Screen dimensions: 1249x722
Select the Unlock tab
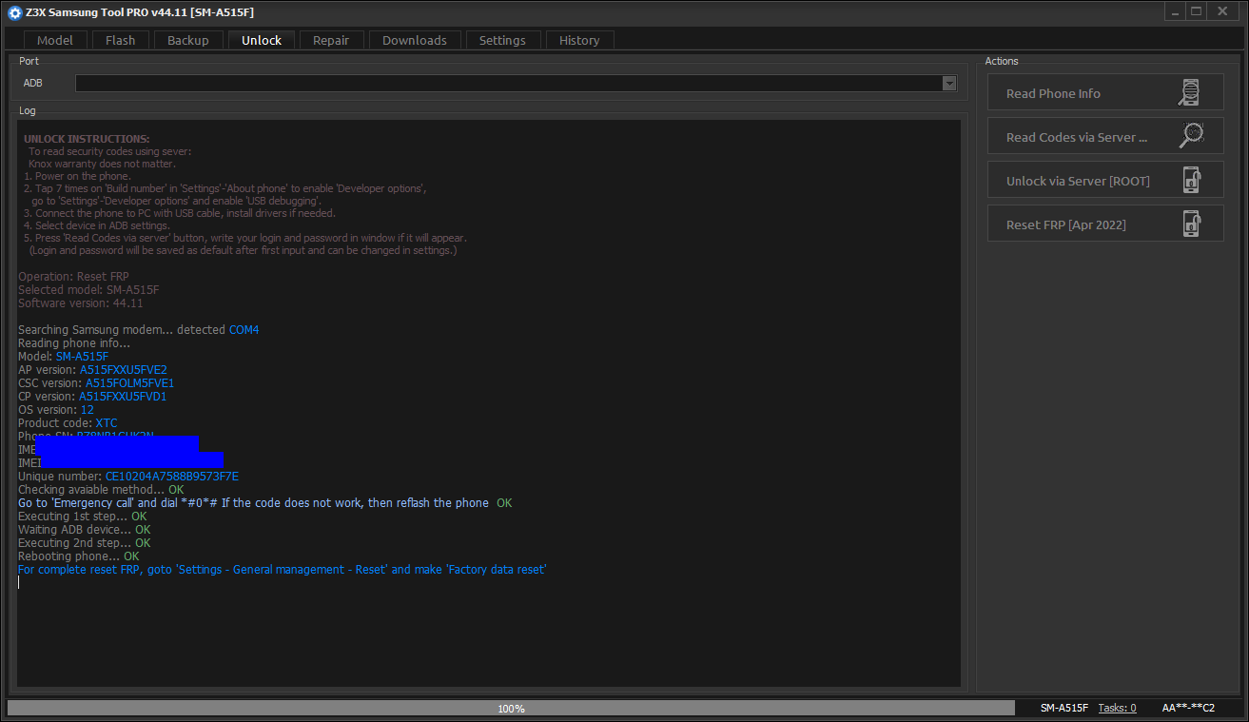pos(262,40)
